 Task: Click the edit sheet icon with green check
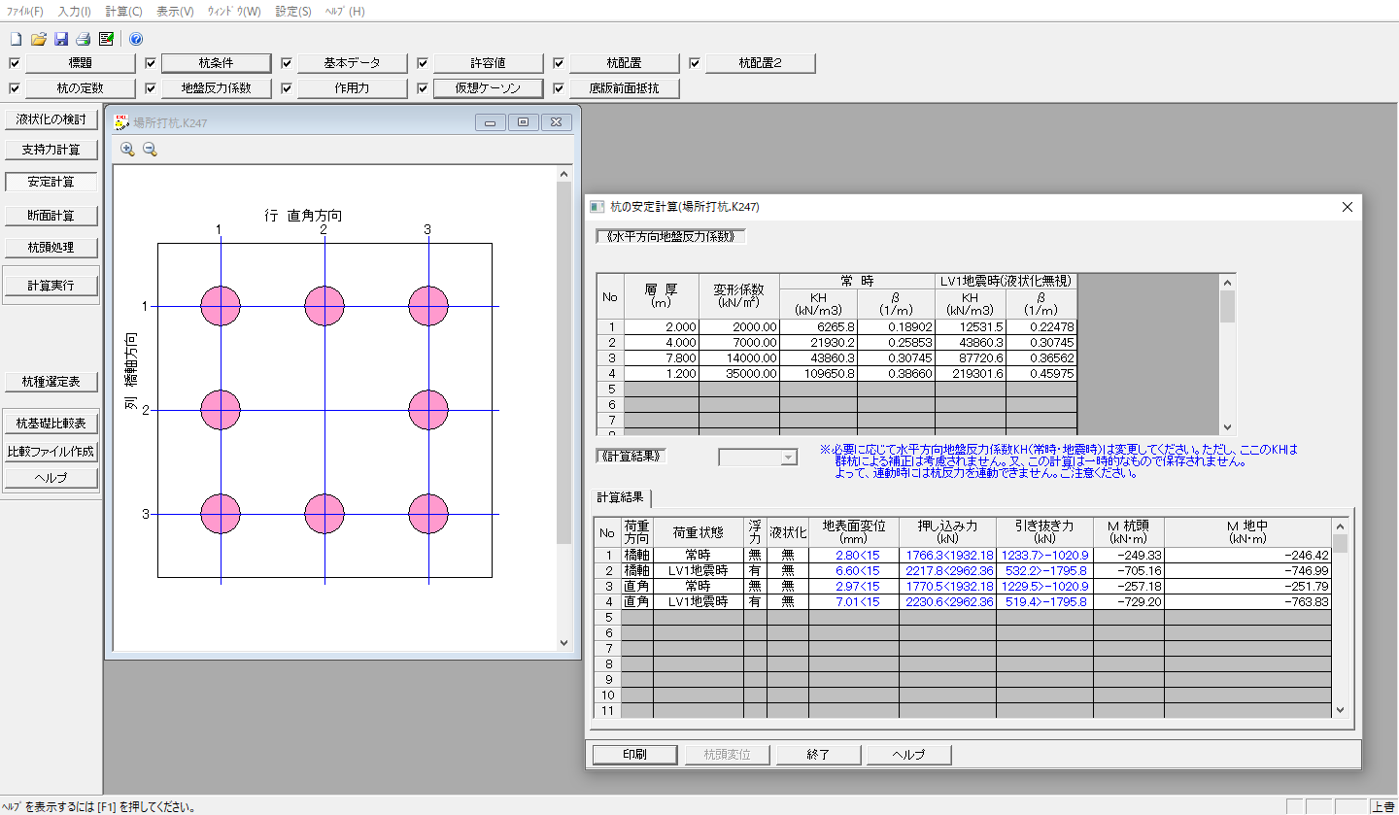(106, 39)
